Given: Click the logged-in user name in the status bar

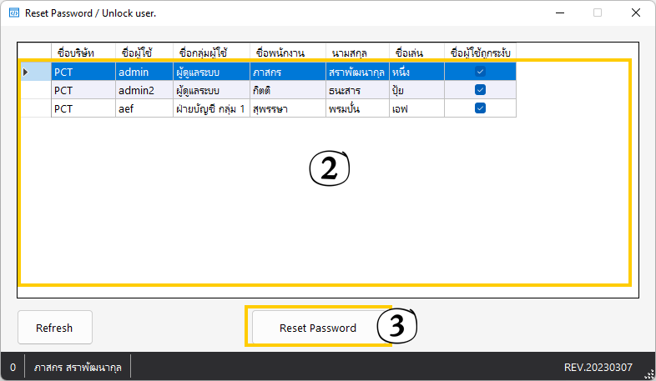Looking at the screenshot, I should point(78,367).
